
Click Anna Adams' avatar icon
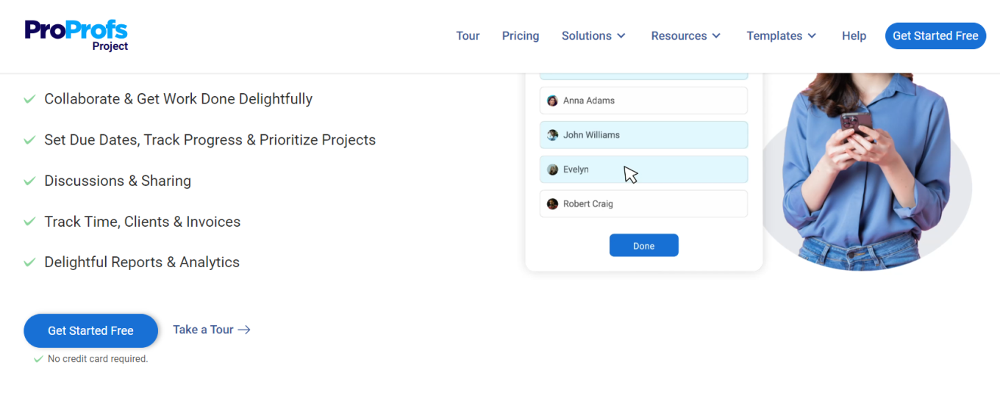(x=552, y=101)
